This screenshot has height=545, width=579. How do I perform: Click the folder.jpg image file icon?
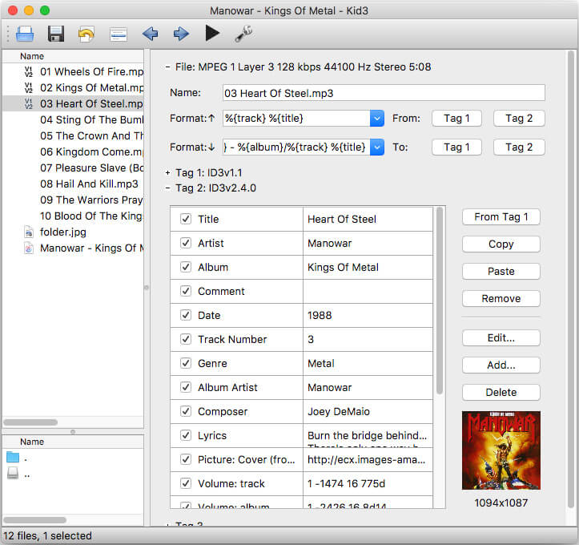[29, 232]
